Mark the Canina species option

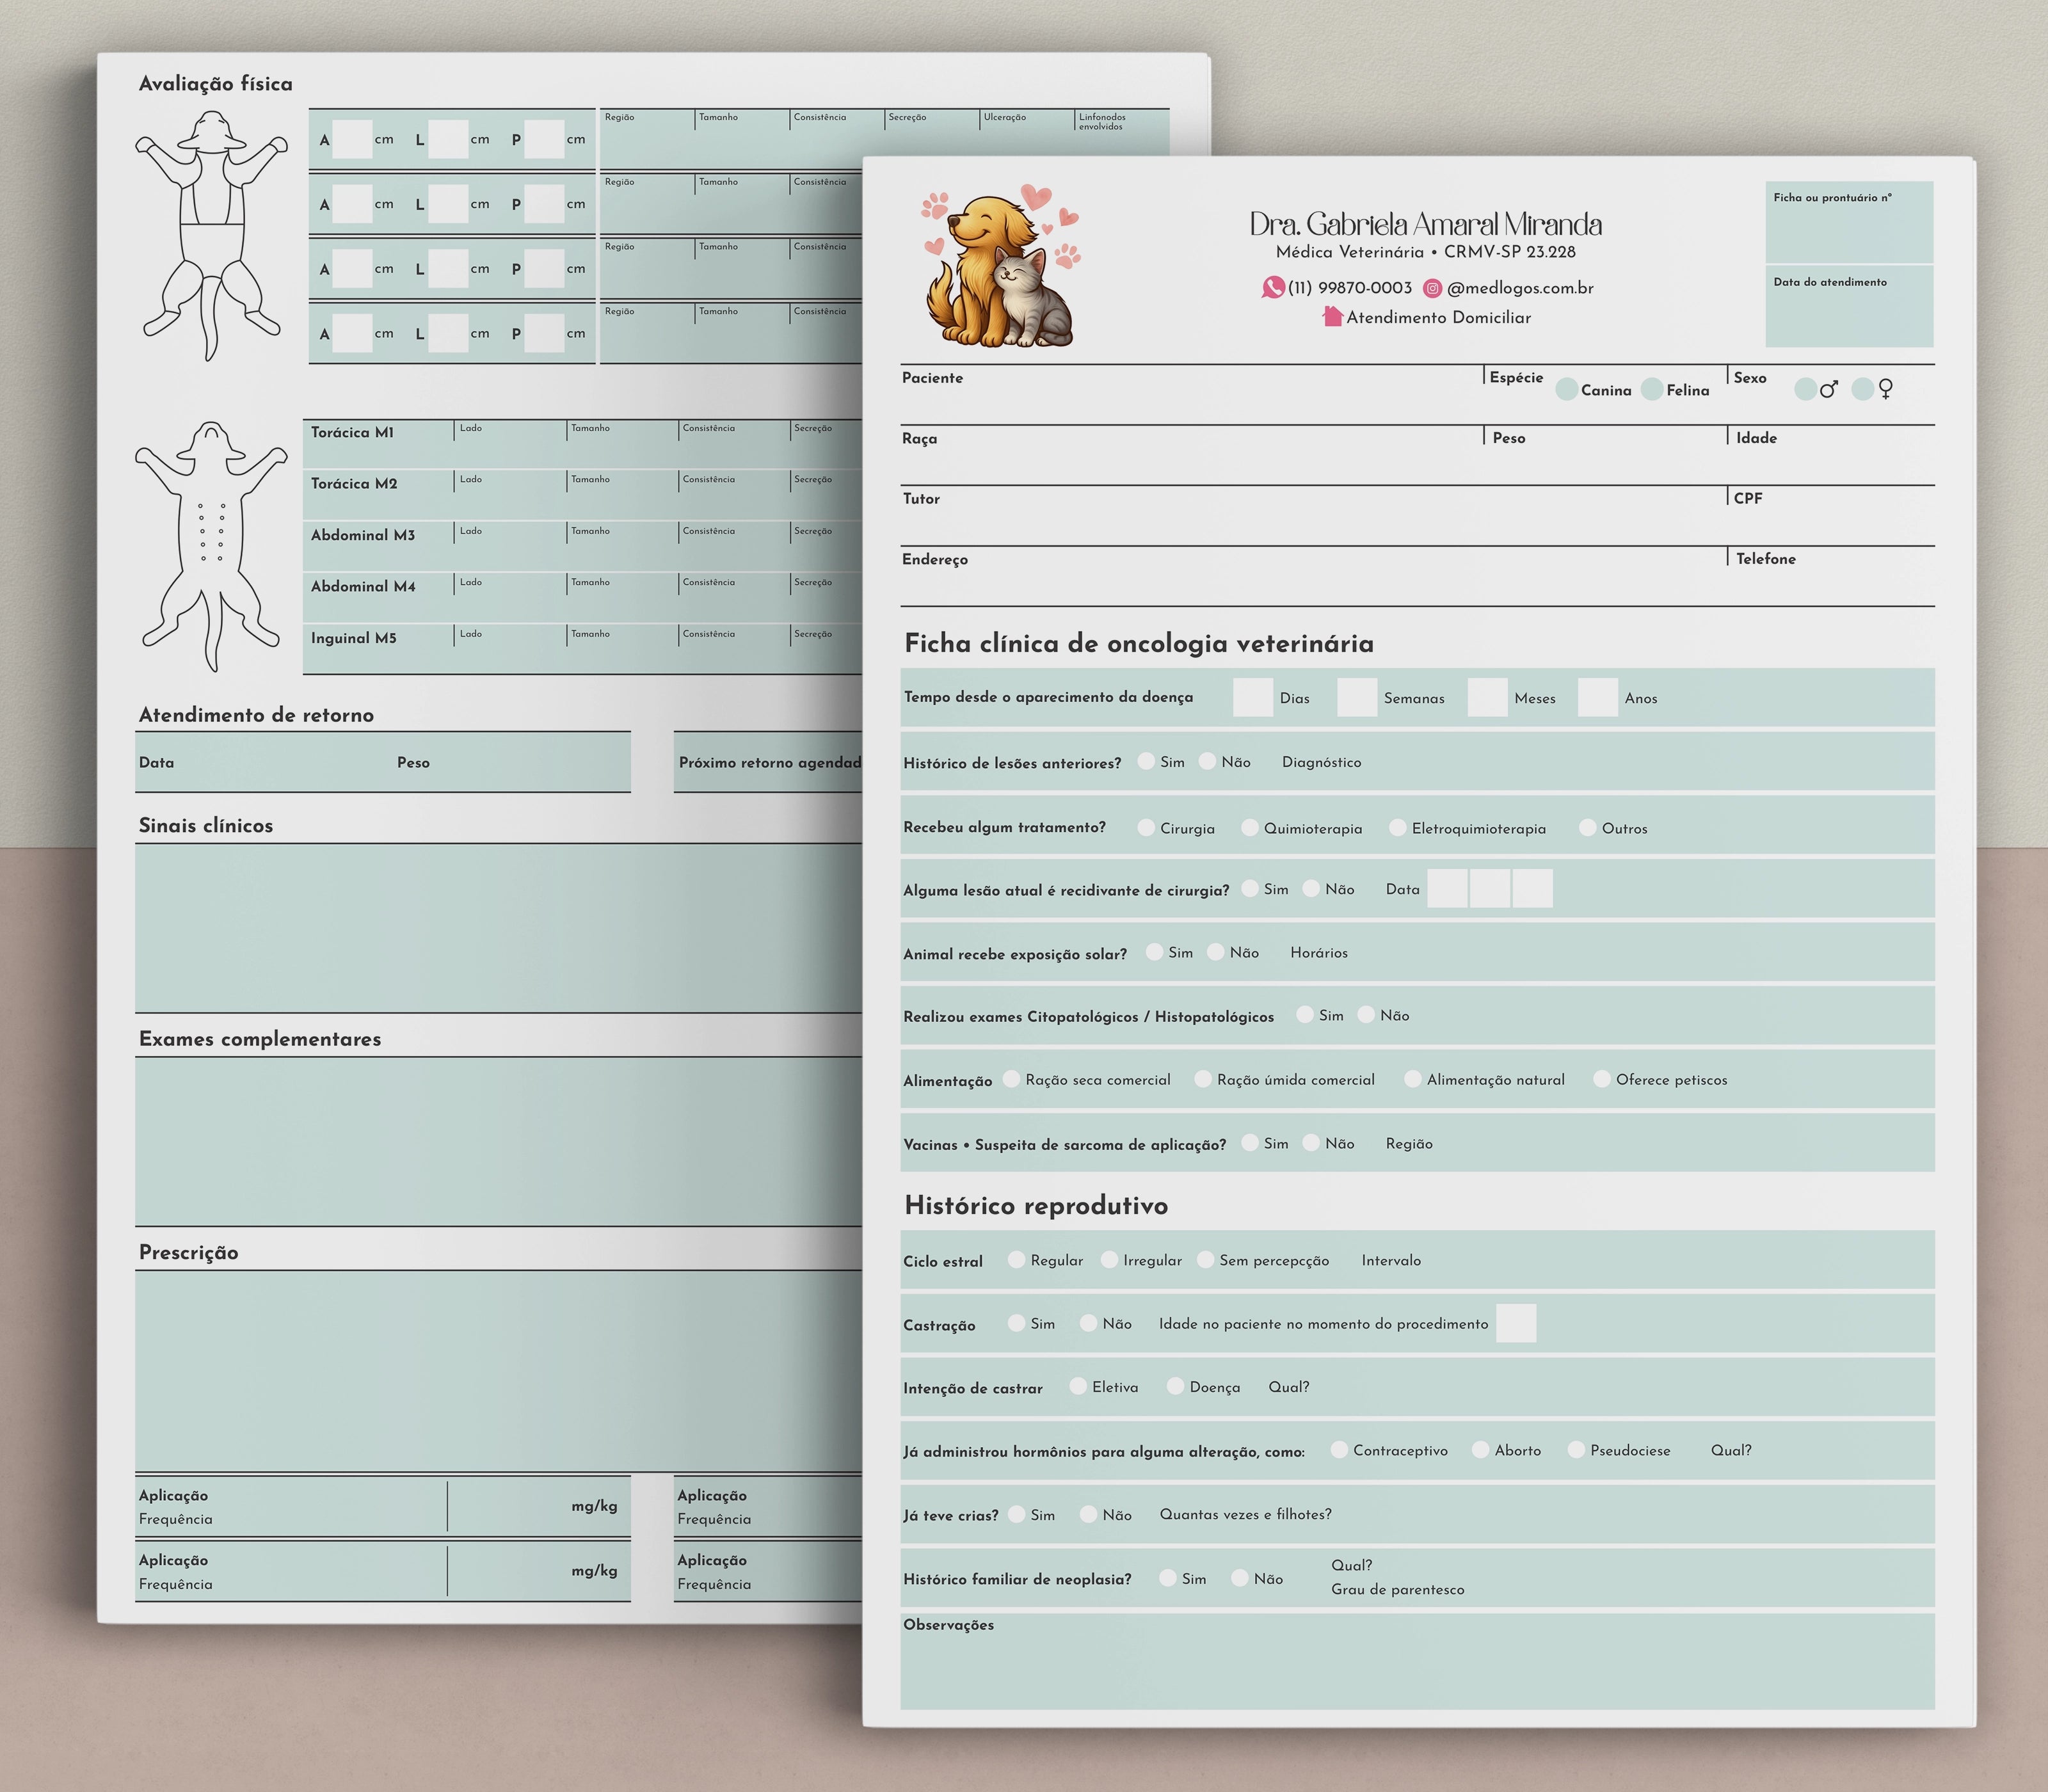[1567, 389]
